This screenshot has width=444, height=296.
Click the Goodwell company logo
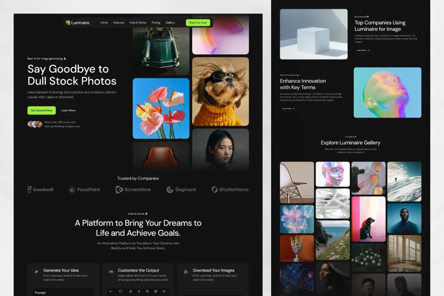tap(40, 189)
